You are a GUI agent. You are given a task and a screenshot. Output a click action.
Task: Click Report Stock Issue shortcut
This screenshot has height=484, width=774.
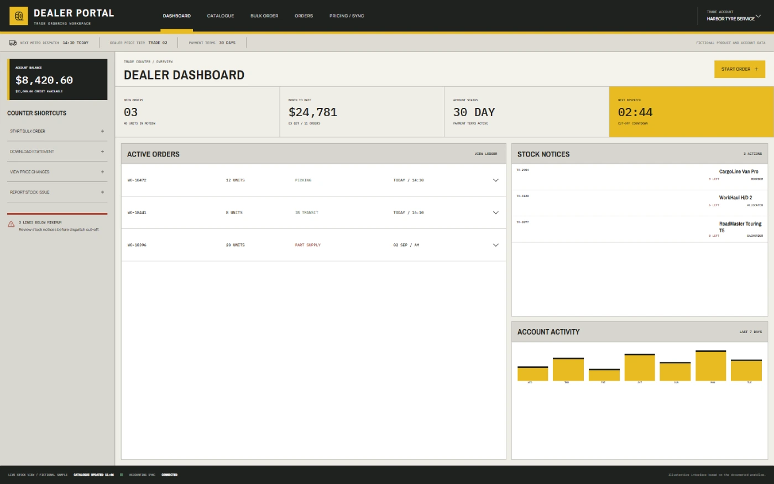coord(57,192)
